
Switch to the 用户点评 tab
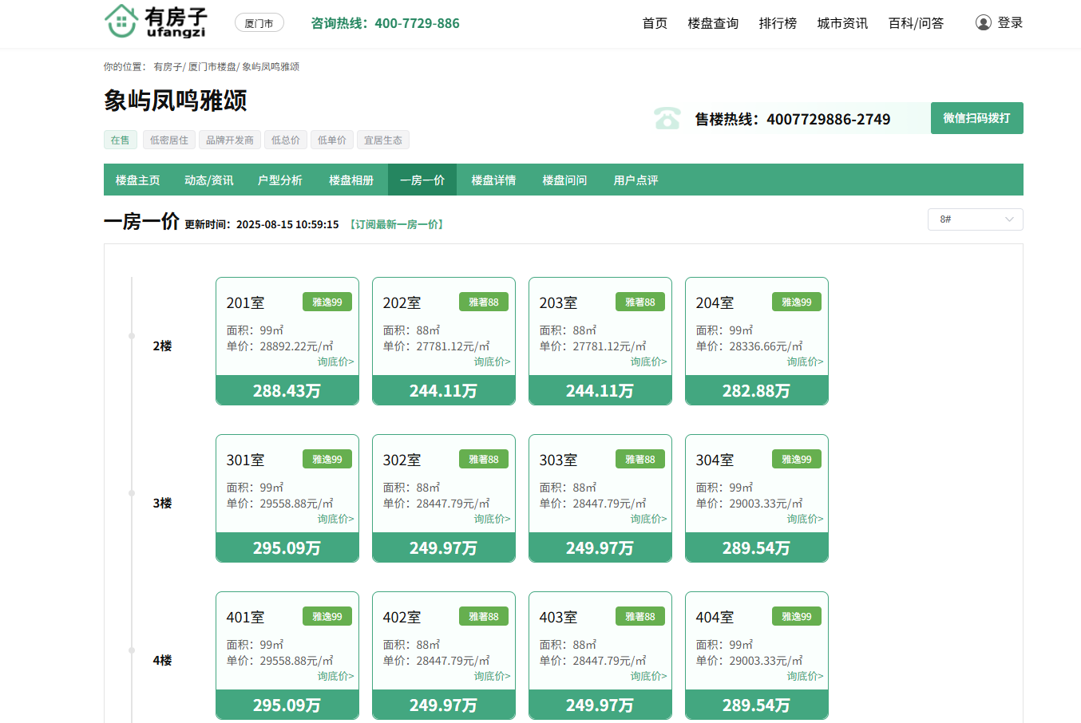click(x=636, y=180)
